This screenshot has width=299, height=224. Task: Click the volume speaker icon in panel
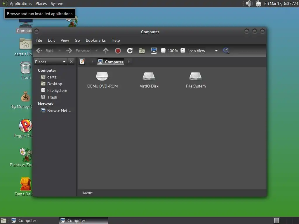click(249, 3)
